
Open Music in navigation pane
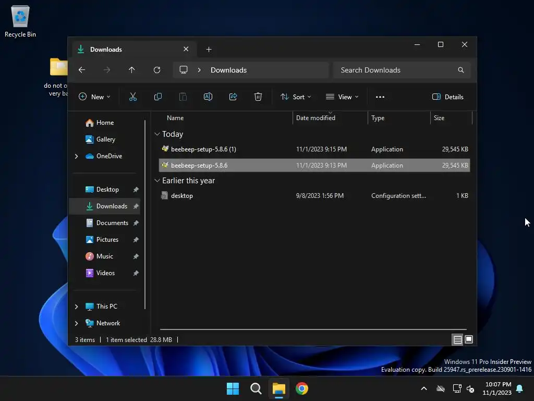[104, 256]
